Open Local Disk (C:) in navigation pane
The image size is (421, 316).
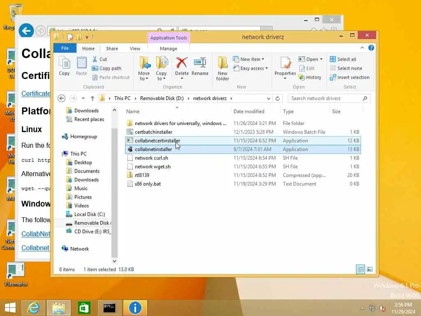tap(86, 214)
